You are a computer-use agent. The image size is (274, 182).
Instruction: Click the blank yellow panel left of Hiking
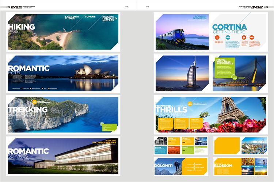(227, 146)
